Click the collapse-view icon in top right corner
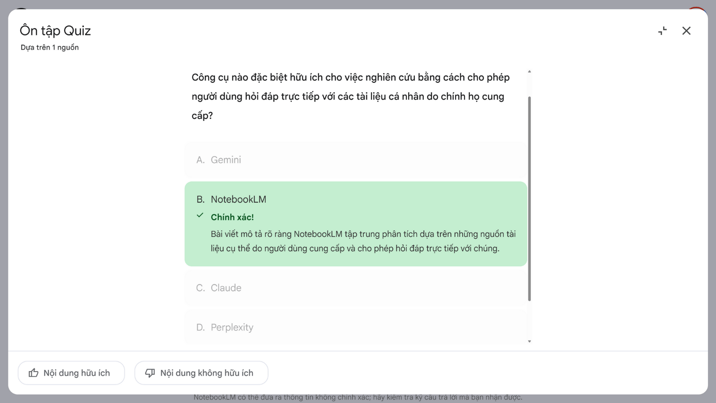Image resolution: width=716 pixels, height=403 pixels. coord(662,30)
